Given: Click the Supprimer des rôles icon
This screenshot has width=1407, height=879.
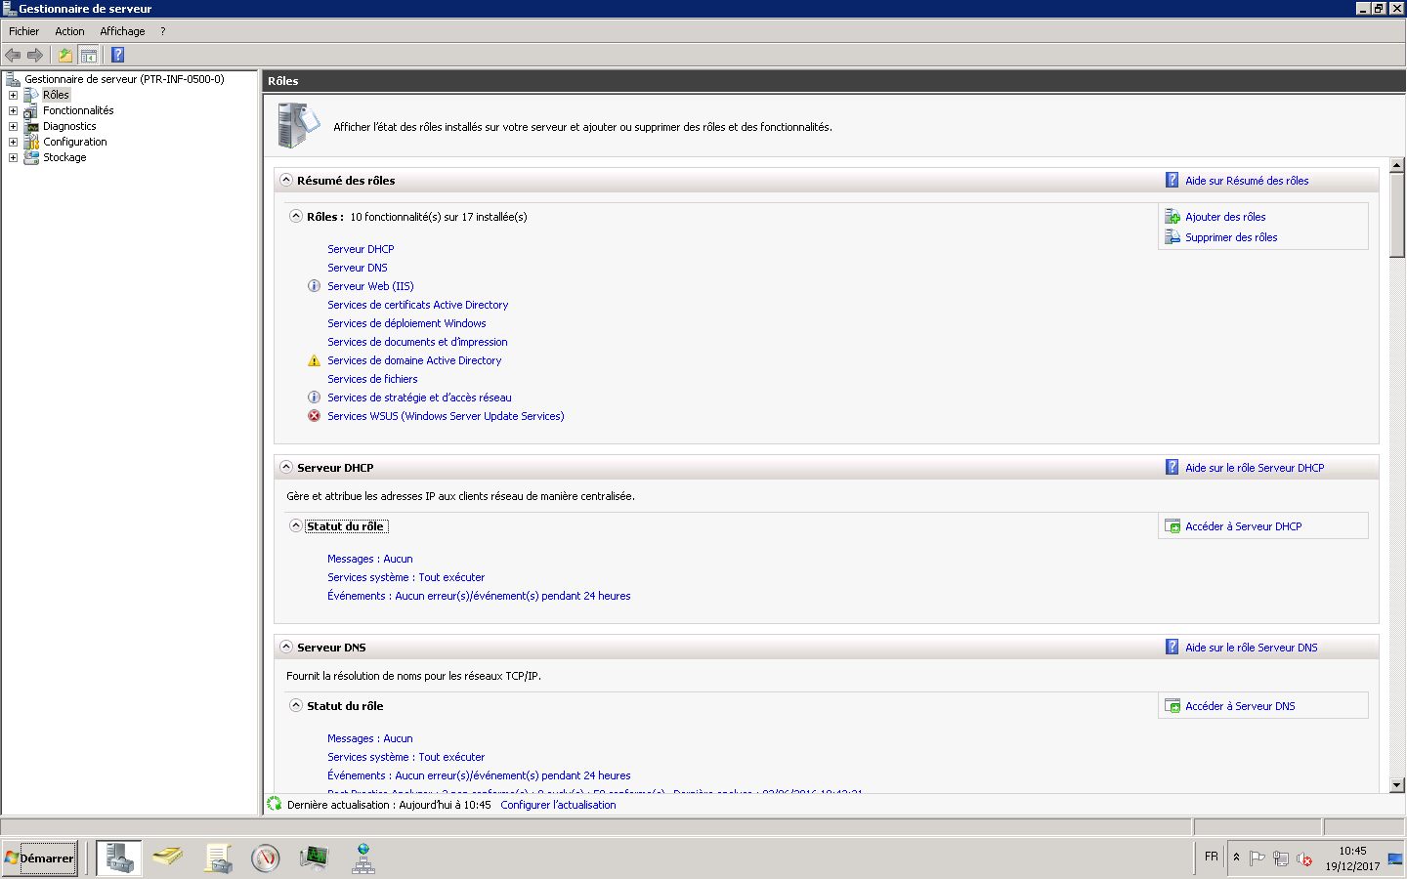Looking at the screenshot, I should click(x=1172, y=237).
